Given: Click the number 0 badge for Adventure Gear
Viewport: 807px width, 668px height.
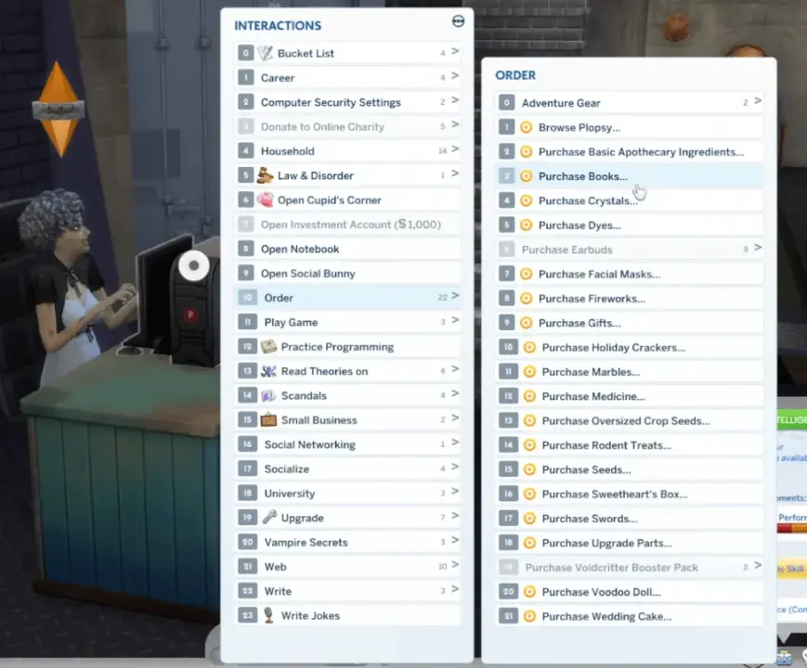Looking at the screenshot, I should click(x=506, y=102).
